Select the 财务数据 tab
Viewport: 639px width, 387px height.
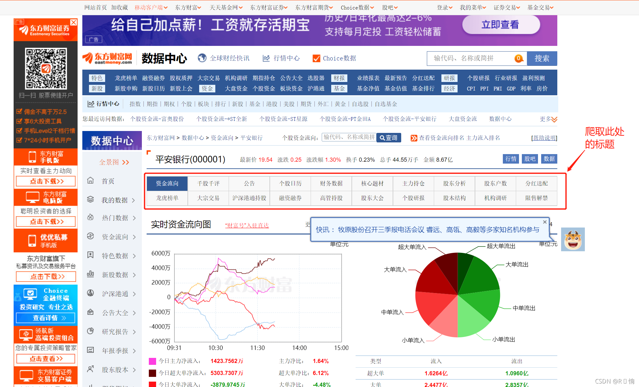331,184
